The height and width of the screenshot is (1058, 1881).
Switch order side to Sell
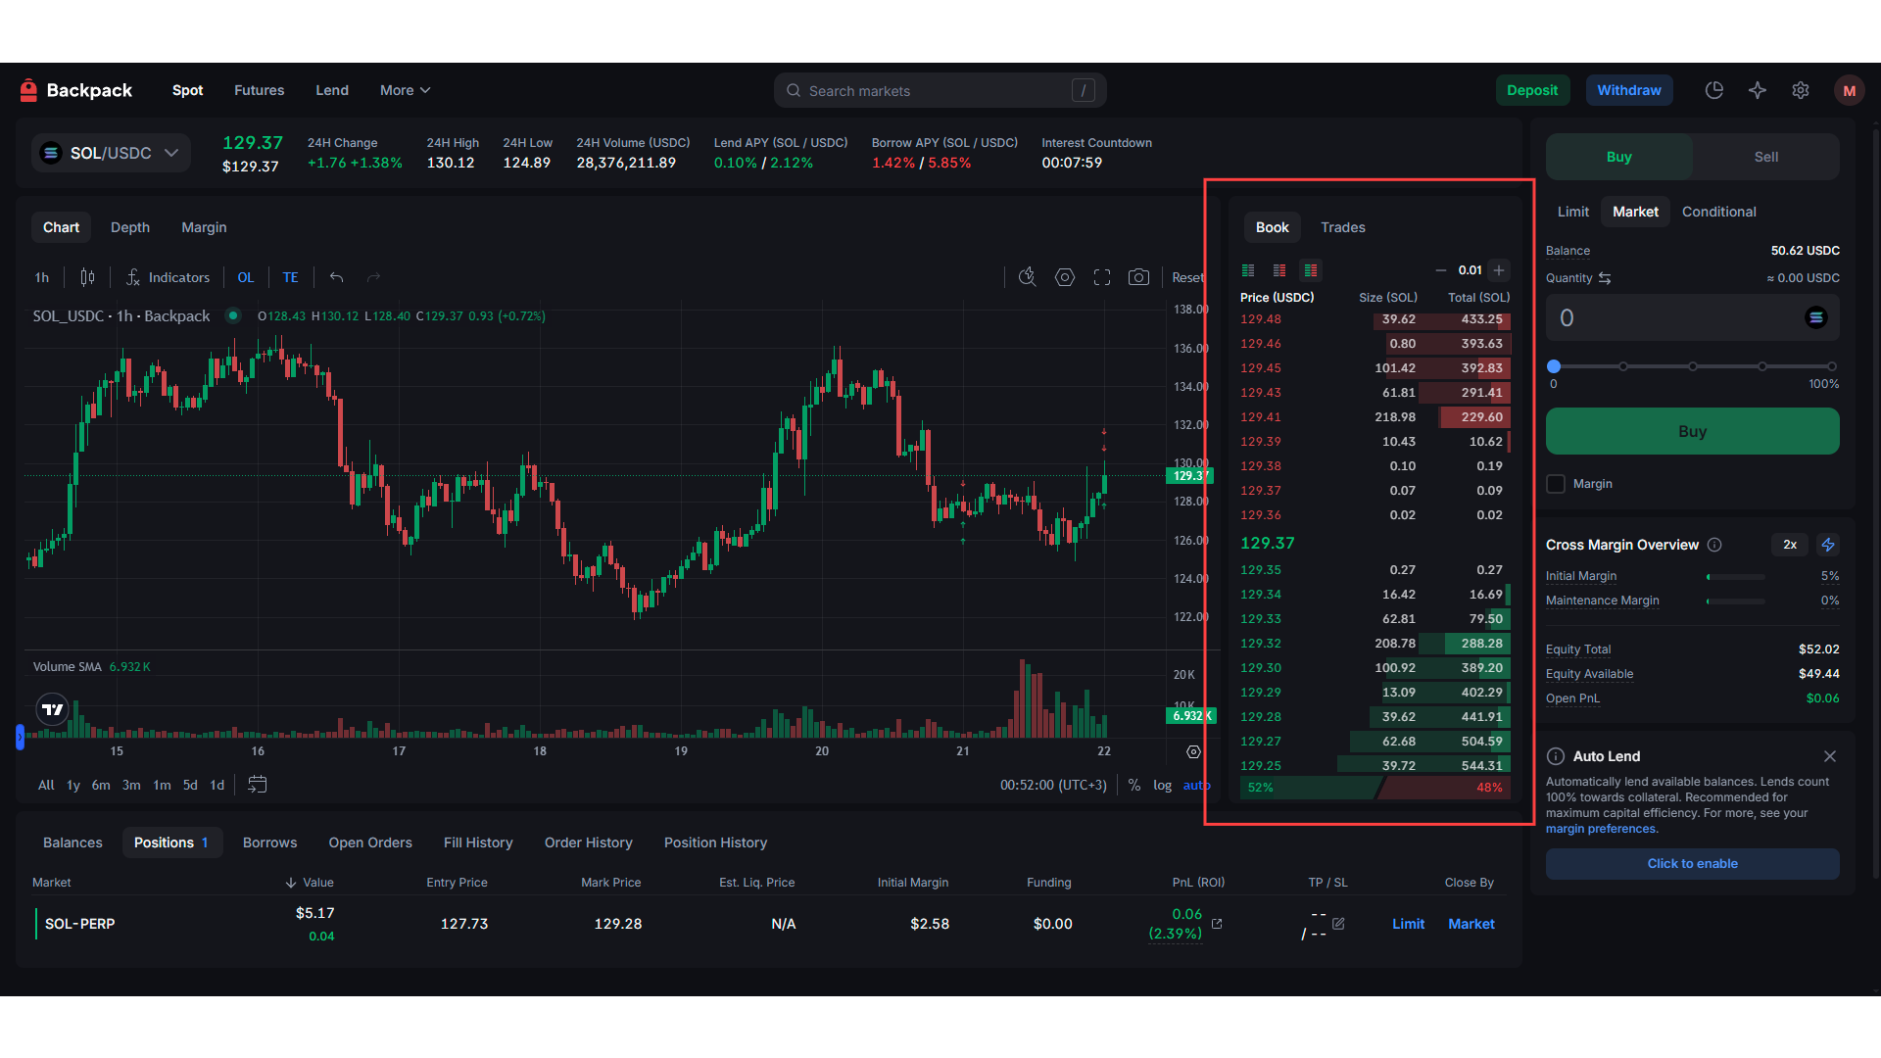[x=1766, y=157]
